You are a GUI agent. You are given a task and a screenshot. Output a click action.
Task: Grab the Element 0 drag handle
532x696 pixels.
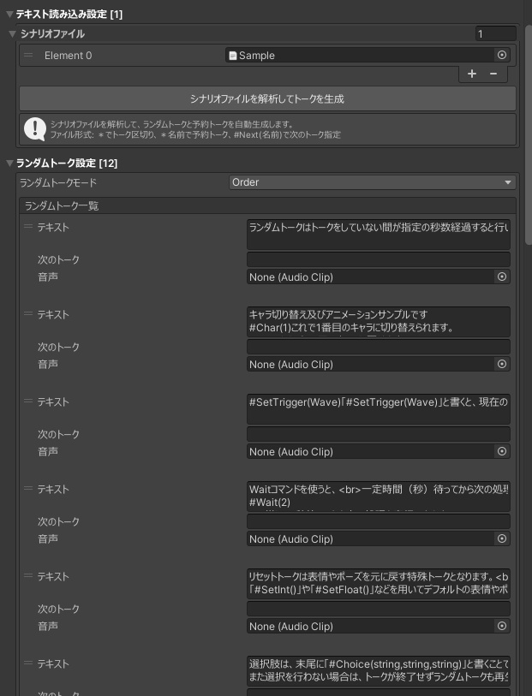[28, 55]
